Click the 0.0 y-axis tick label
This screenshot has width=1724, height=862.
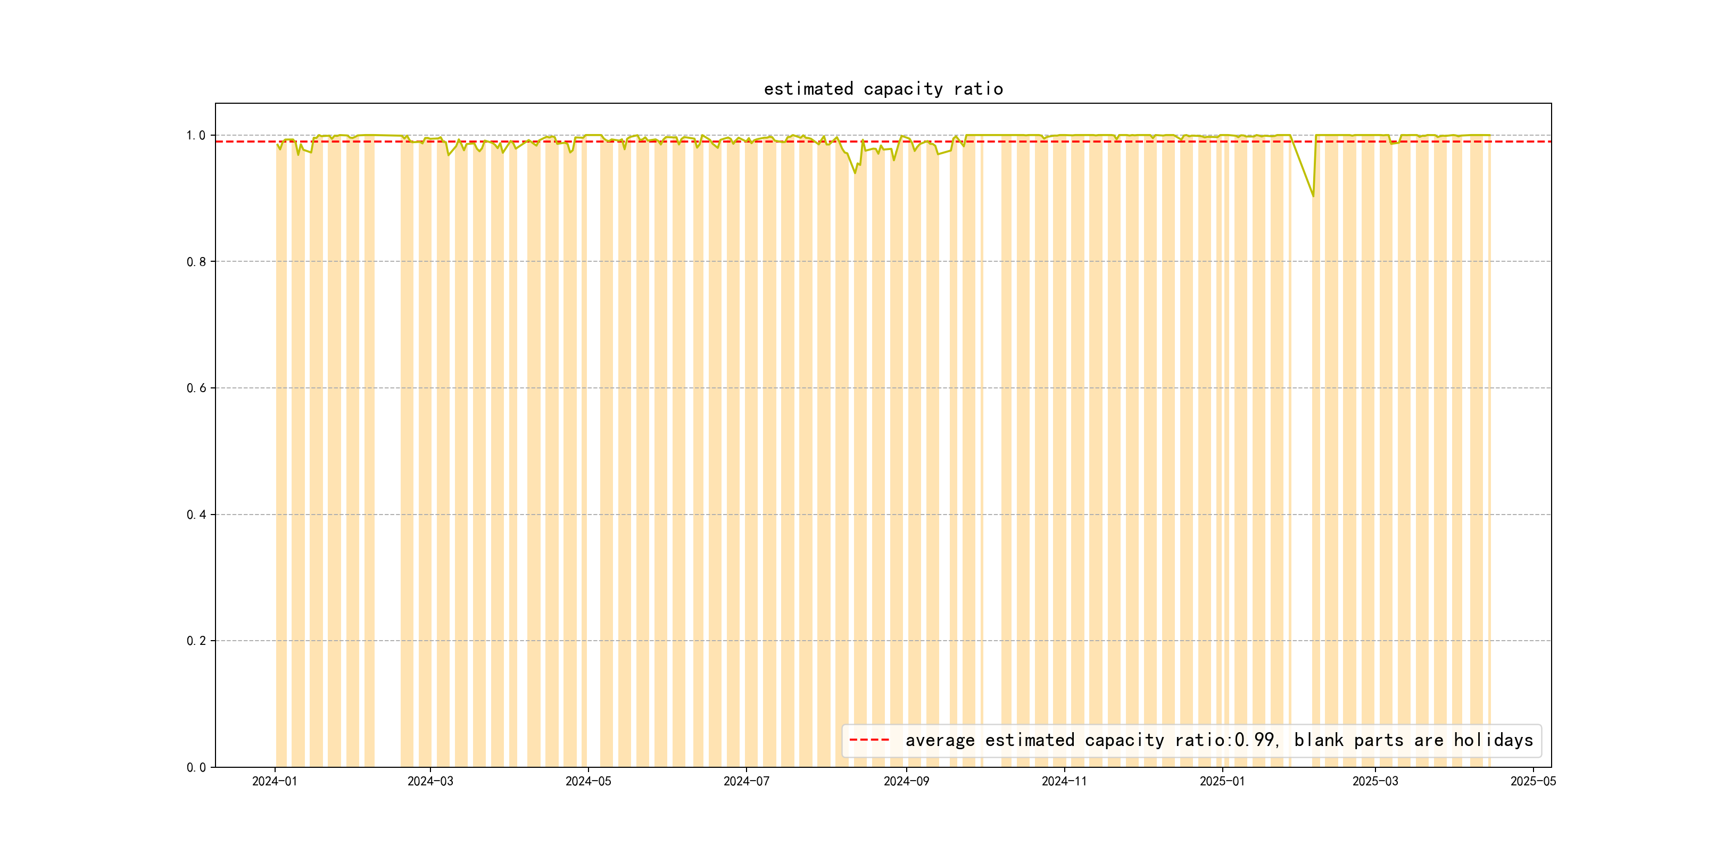[196, 767]
